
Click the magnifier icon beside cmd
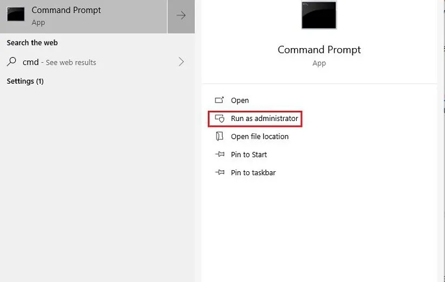11,62
